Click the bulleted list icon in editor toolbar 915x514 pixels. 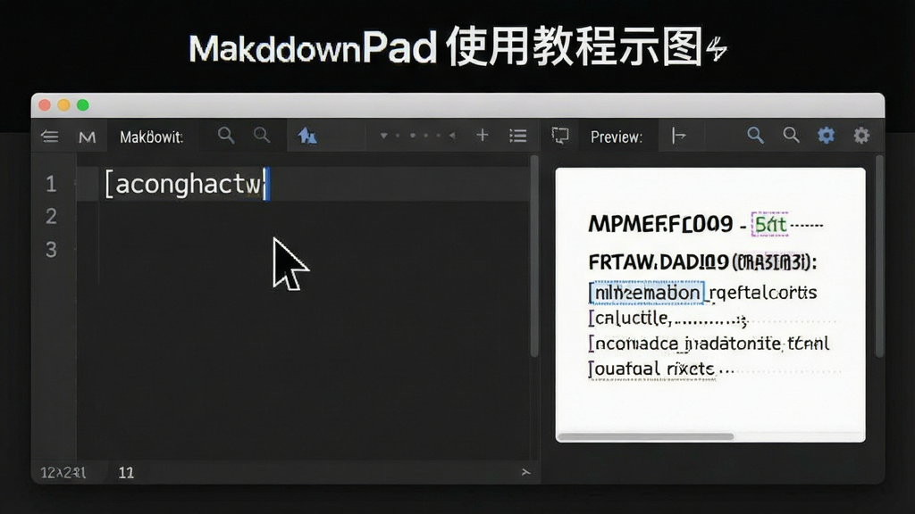coord(517,136)
